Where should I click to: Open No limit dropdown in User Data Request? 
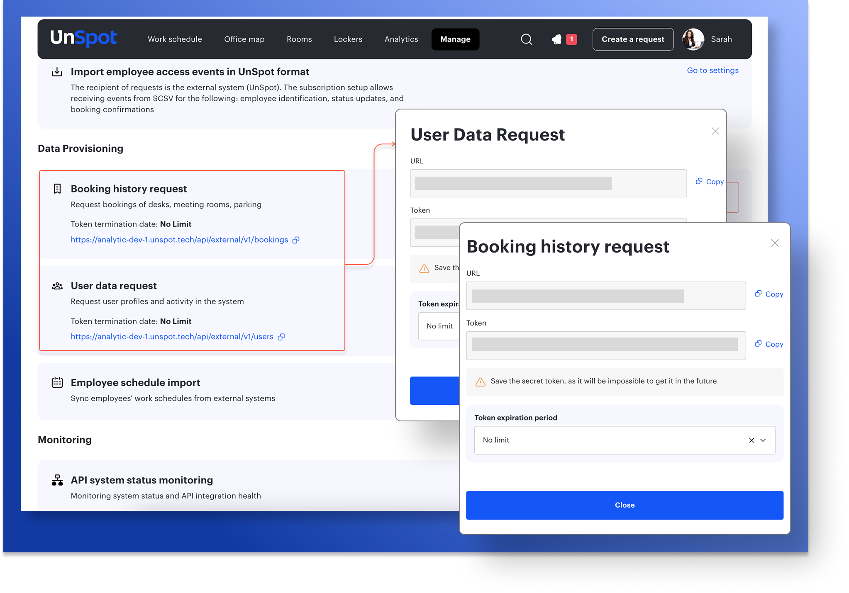tap(439, 326)
